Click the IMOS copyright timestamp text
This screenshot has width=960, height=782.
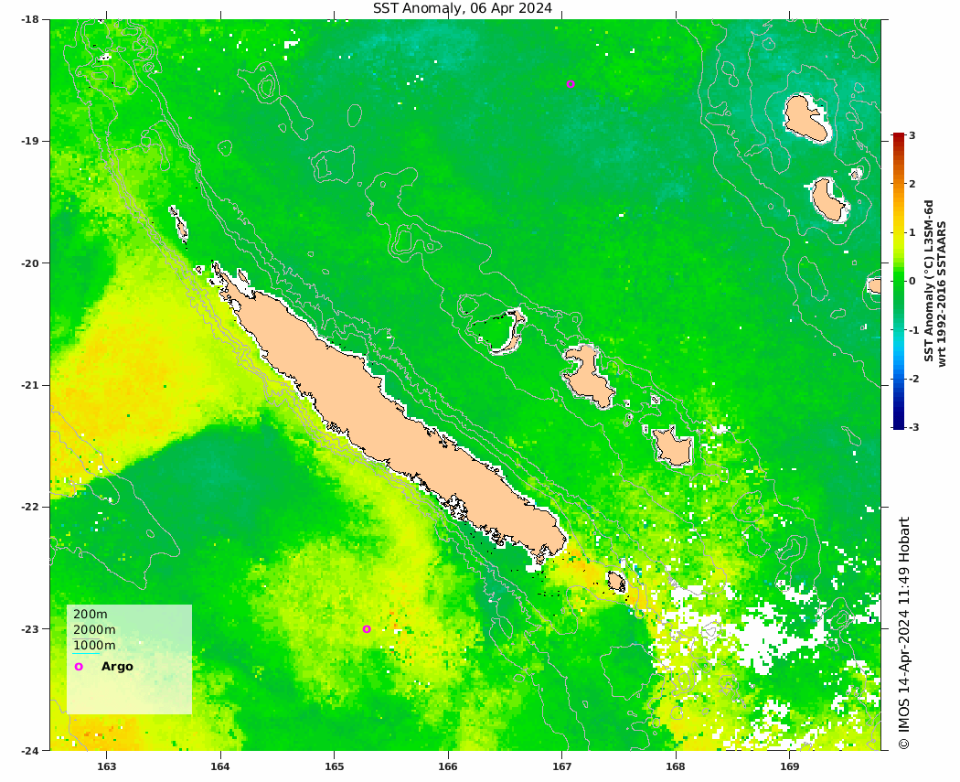pyautogui.click(x=903, y=633)
